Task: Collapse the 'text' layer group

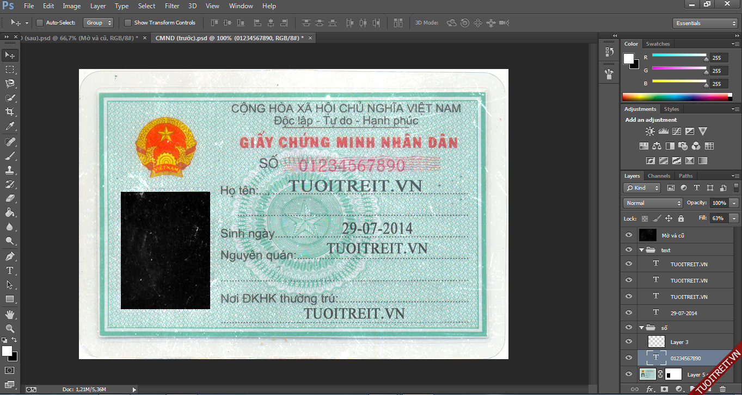Action: click(641, 250)
